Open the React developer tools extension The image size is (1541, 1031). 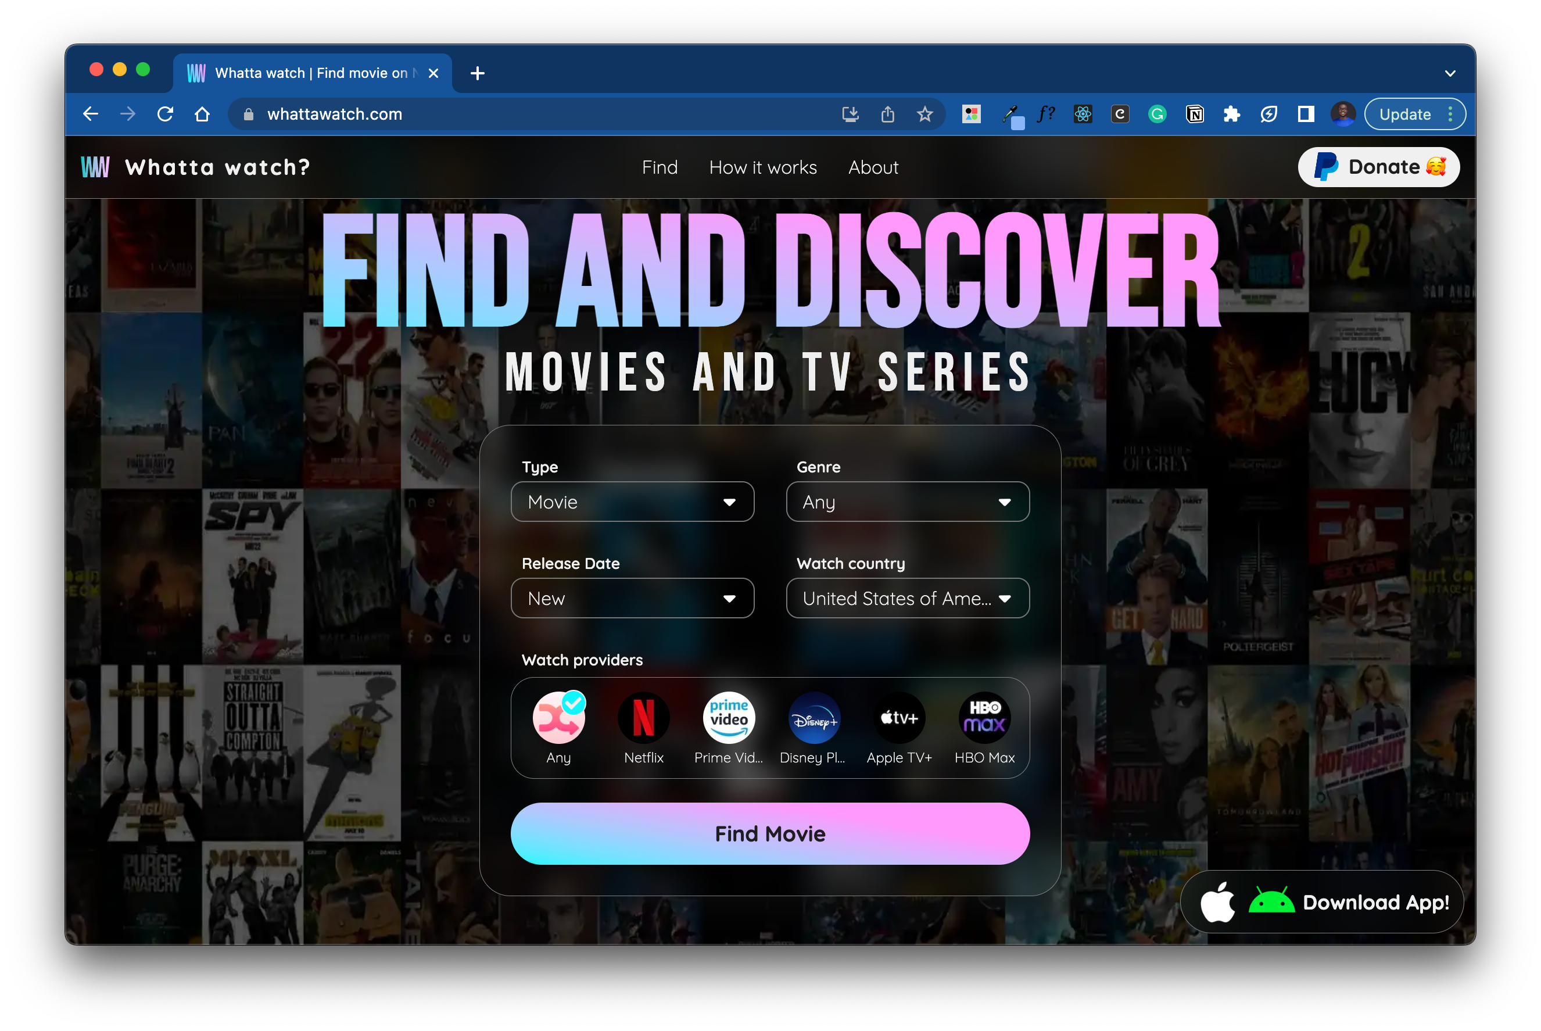(1083, 114)
